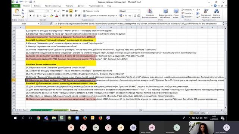
Task: Click the horizontal scrollbar thumb
Action: pyautogui.click(x=172, y=110)
